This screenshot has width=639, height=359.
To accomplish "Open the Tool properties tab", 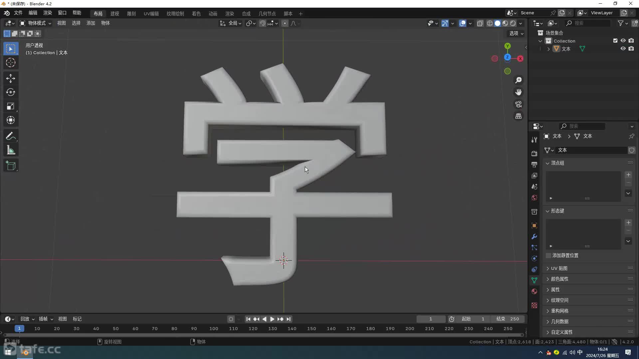I will coord(534,140).
